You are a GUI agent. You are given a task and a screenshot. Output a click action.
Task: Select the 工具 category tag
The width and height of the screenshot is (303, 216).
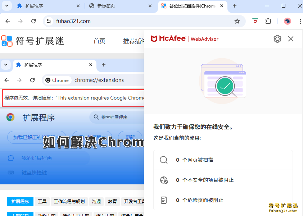coord(42,202)
